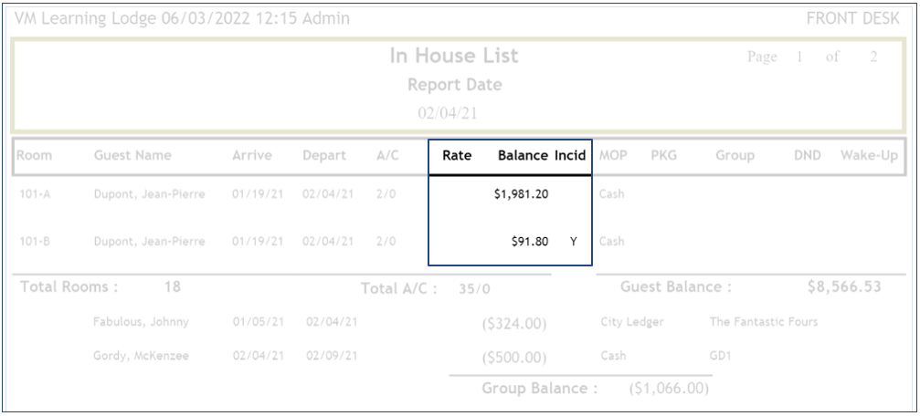Click the Rate column header
The height and width of the screenshot is (416, 920).
click(x=457, y=156)
